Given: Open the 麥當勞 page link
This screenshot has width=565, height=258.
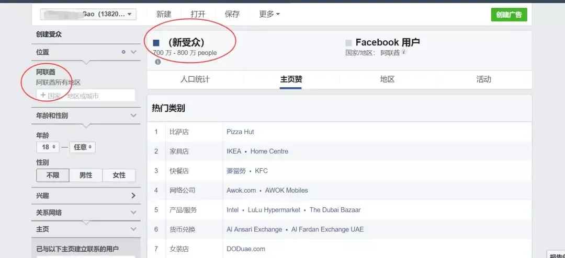Looking at the screenshot, I should coord(236,171).
